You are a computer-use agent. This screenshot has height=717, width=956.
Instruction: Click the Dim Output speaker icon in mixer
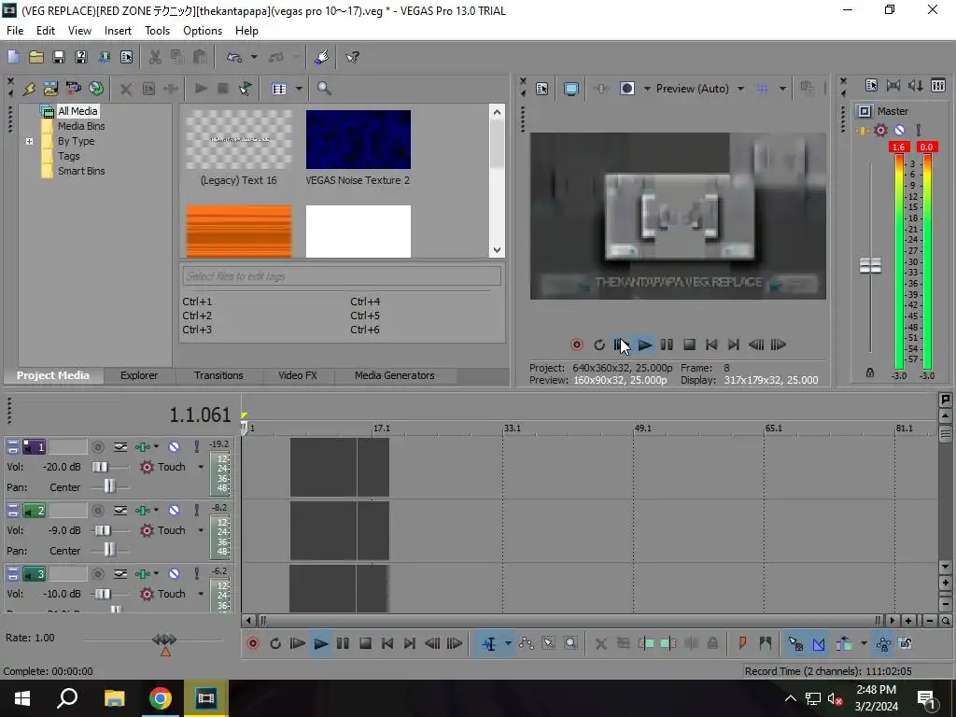(x=916, y=85)
